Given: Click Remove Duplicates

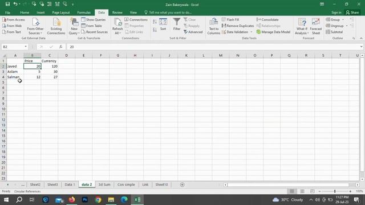Looking at the screenshot, I should click(238, 26).
